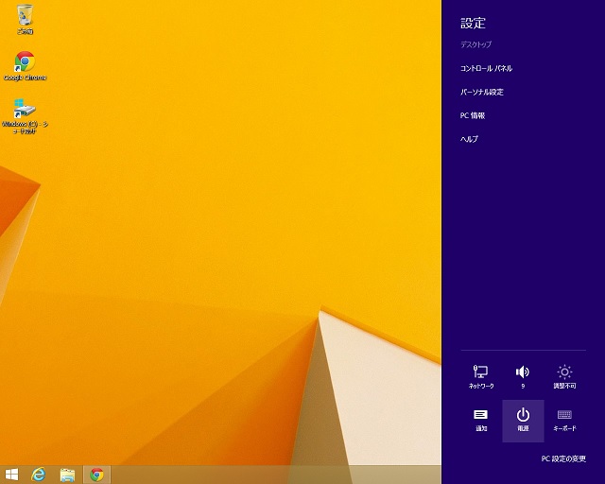Click the keyboard (キーボード) icon
This screenshot has height=484, width=605.
click(x=564, y=420)
